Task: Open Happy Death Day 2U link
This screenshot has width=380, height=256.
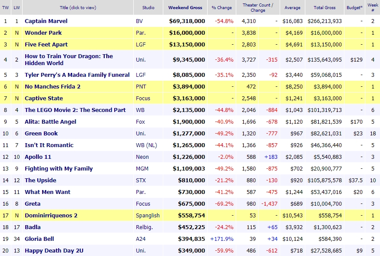Action: pyautogui.click(x=54, y=251)
